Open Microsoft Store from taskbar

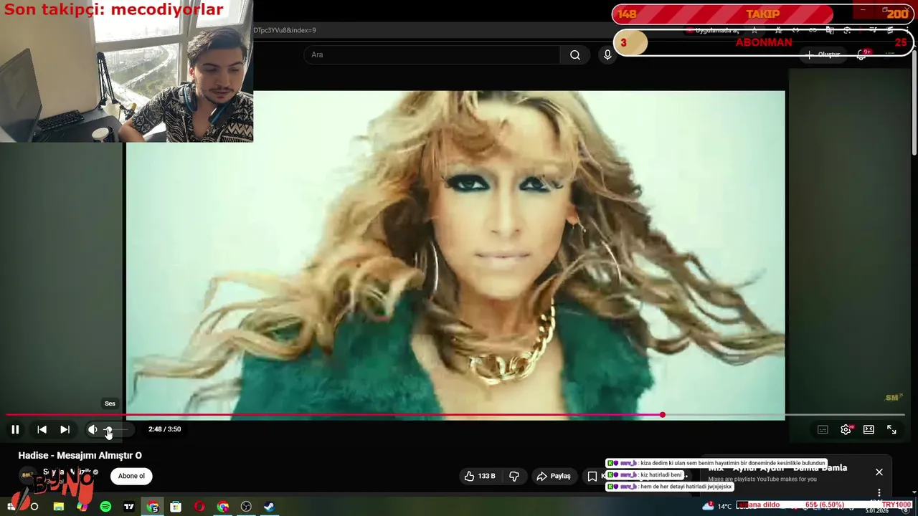tap(176, 507)
